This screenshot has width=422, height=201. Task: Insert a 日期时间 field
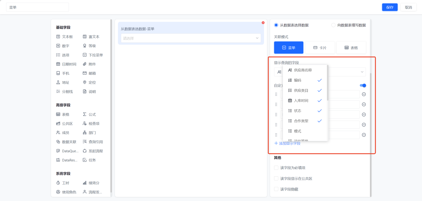click(x=66, y=64)
